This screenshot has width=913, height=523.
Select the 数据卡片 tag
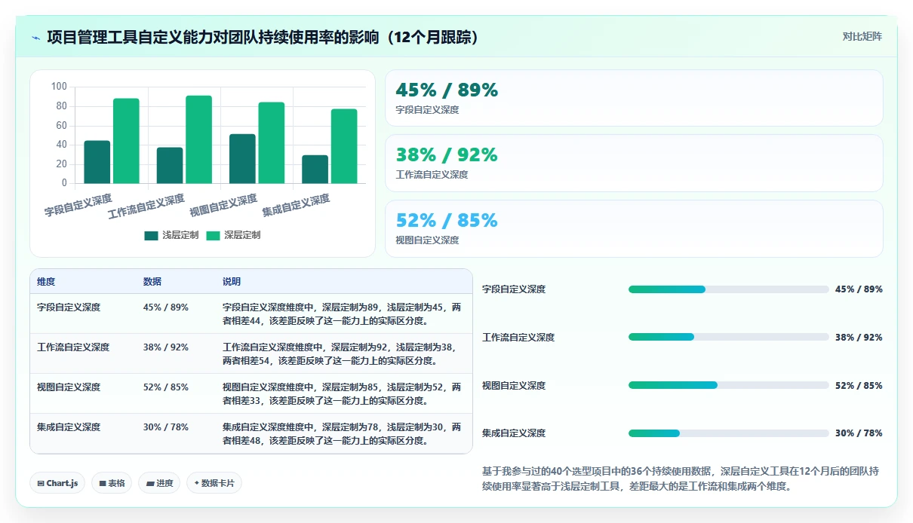(x=214, y=483)
